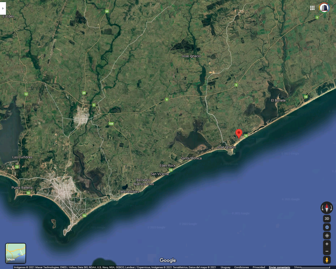Toggle the 3D tilt view
Image resolution: width=336 pixels, height=269 pixels.
click(x=327, y=219)
